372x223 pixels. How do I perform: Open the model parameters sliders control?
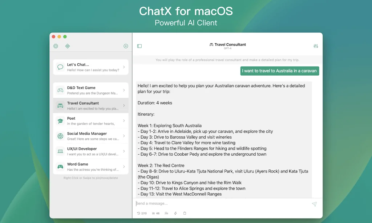pyautogui.click(x=315, y=46)
